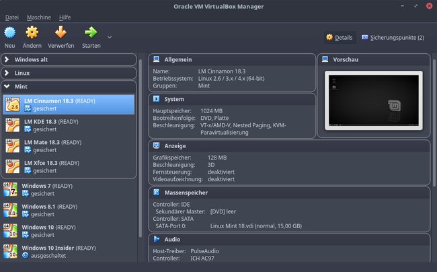
Task: Open the Anzeige settings heading
Action: 175,146
